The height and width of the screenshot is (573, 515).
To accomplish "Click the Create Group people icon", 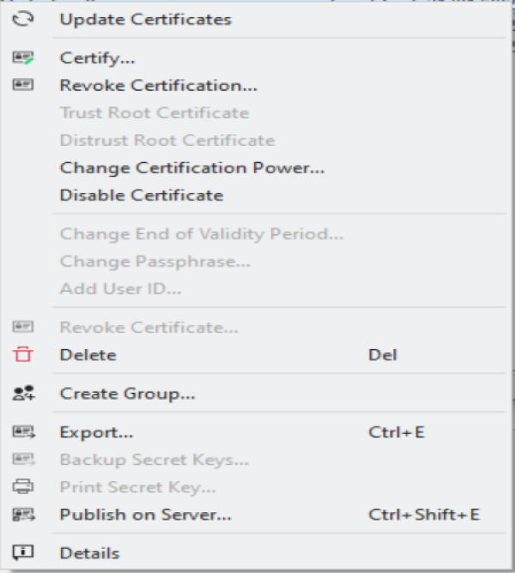I will 23,394.
